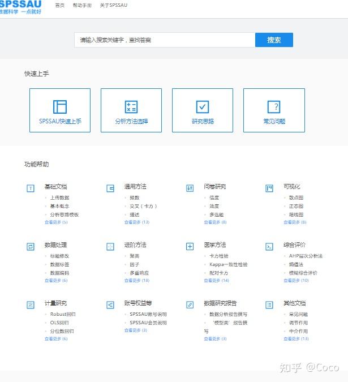Viewport: 348px width, 382px height.
Task: Click the SPSSAU logo
Action: pos(21,7)
